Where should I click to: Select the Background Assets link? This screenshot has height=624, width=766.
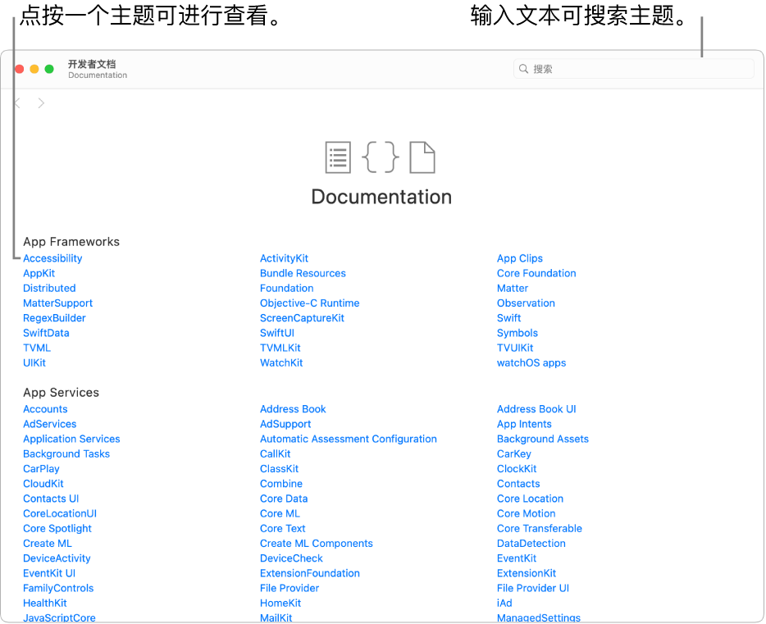[x=543, y=439]
